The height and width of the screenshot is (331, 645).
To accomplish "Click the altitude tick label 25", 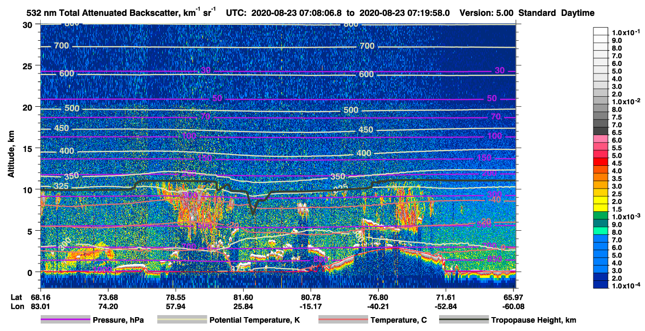I will pos(29,66).
